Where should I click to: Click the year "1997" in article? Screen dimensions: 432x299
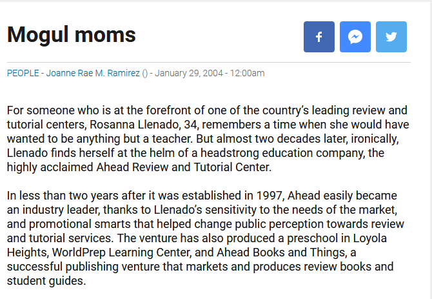269,196
